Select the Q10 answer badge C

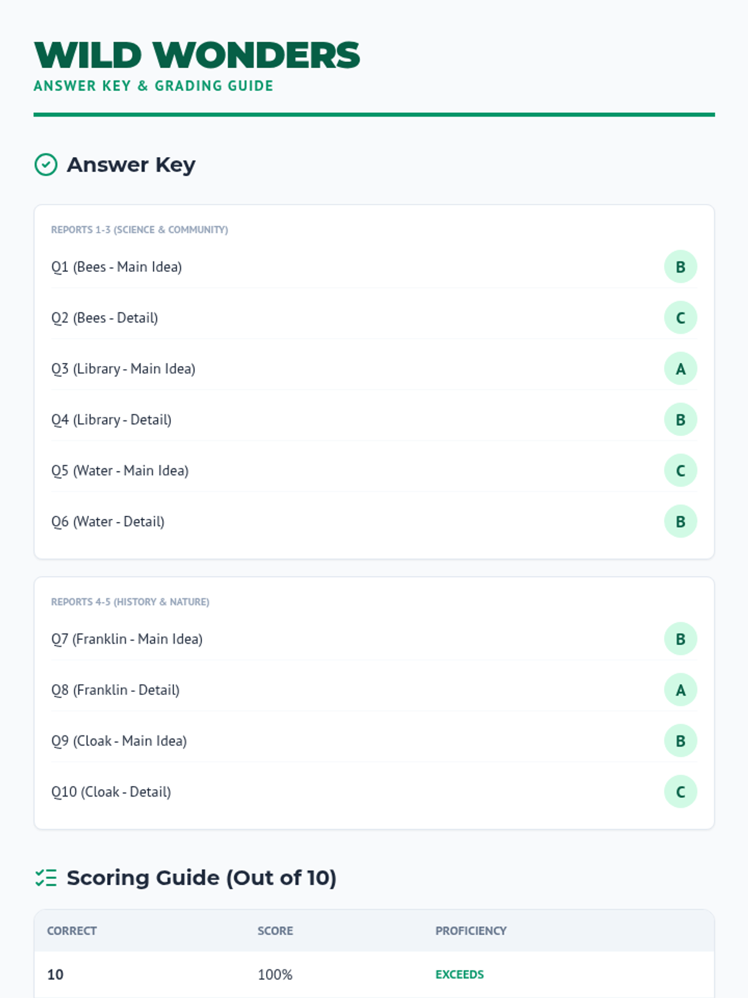[680, 792]
